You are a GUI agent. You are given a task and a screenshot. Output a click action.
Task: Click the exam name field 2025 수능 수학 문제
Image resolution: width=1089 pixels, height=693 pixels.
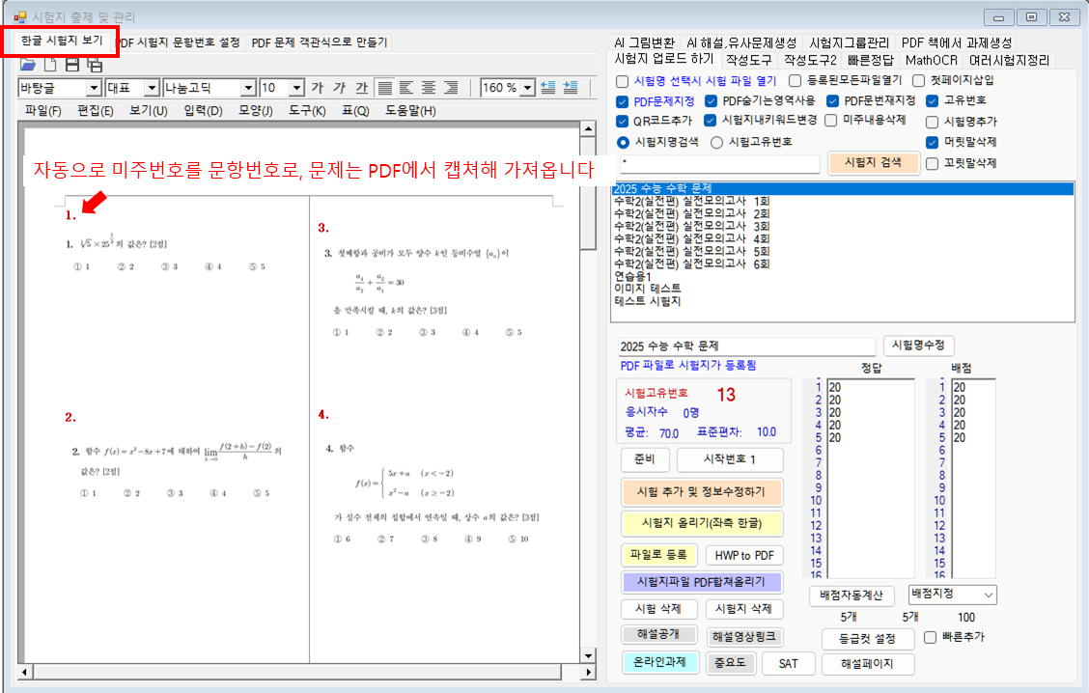tap(746, 346)
